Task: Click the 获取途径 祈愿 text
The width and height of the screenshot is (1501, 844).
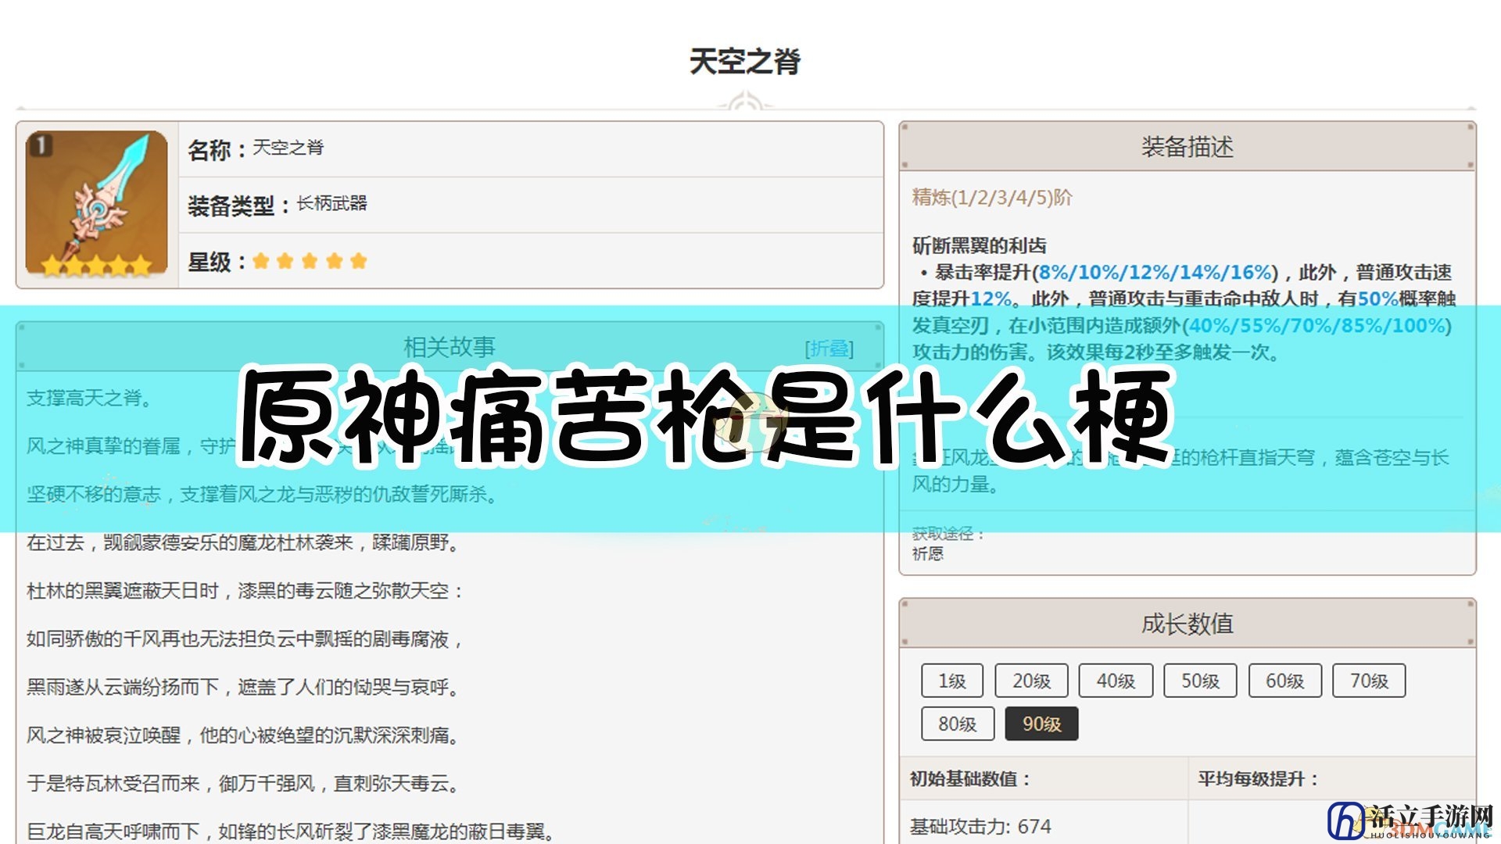Action: point(948,543)
